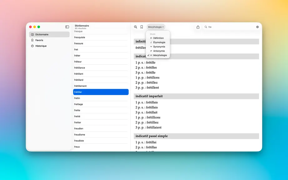Click the conjugation '2 p. p. : frétilliez'

(147, 122)
